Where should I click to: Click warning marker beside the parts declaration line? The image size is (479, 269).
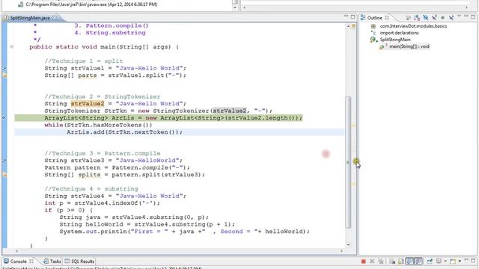point(4,75)
